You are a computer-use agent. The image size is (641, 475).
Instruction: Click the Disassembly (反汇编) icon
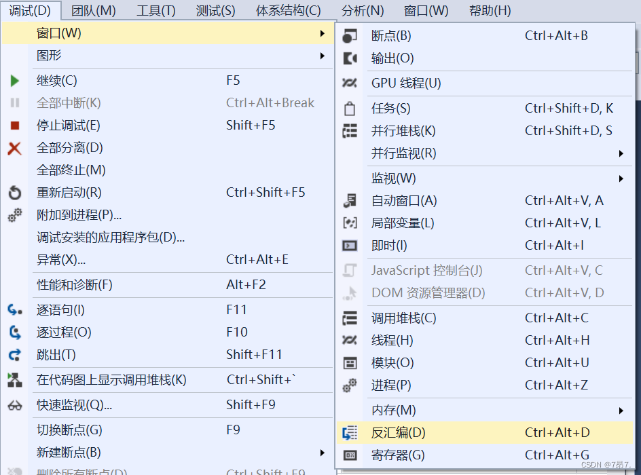[350, 433]
